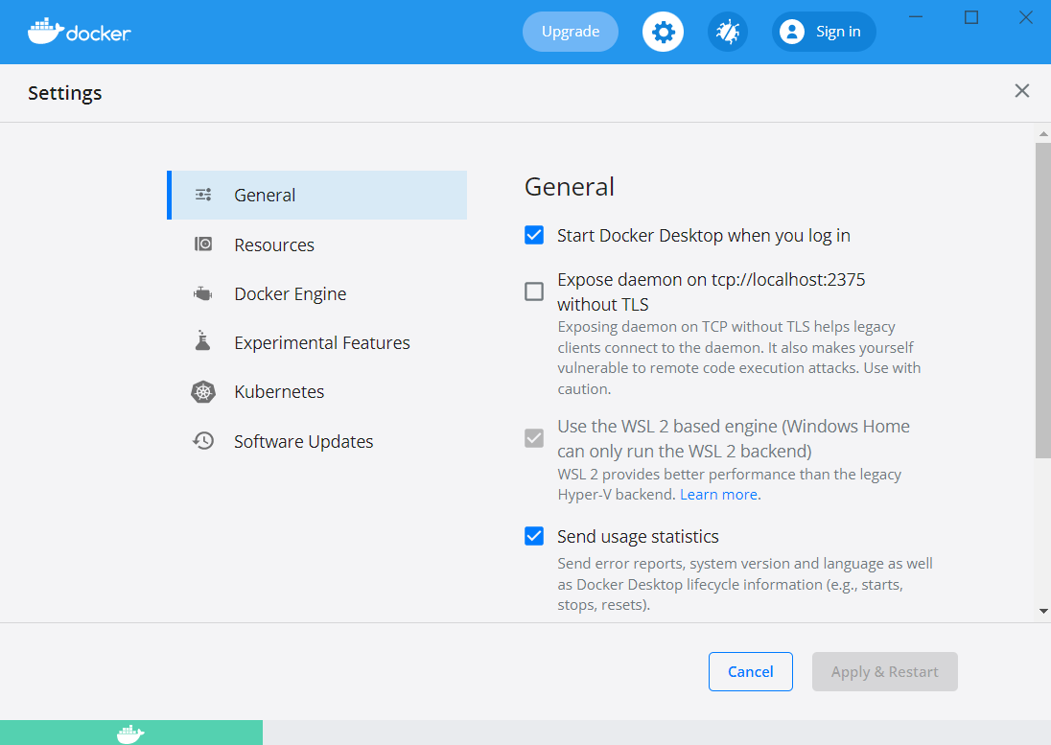The image size is (1051, 745).
Task: Go to Docker Engine settings
Action: (x=317, y=293)
